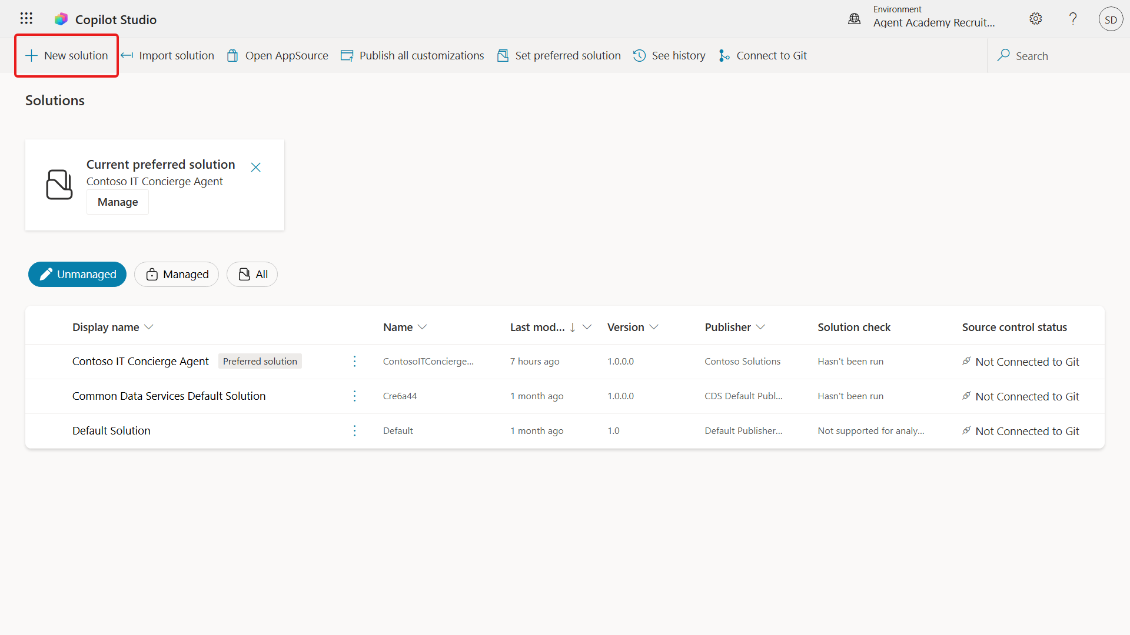
Task: Click the preferred solution card icon
Action: click(59, 185)
